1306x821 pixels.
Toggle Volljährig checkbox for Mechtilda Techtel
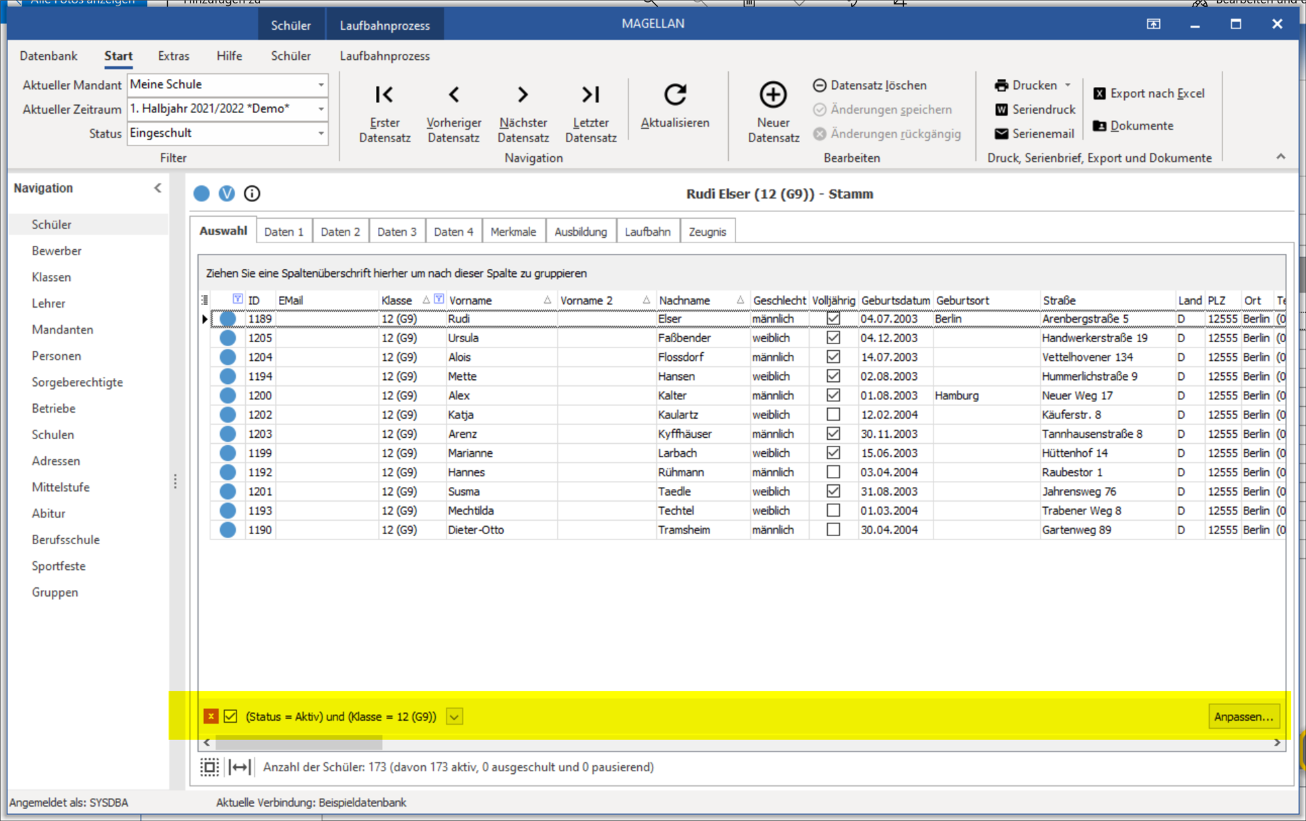833,511
